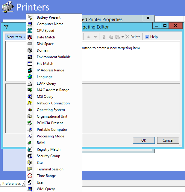Viewport: 185px width, 192px height.
Task: Click the move item down arrow
Action: (x=95, y=37)
